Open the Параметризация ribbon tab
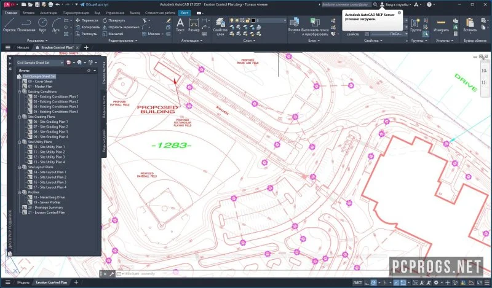492x288 pixels. tap(76, 13)
